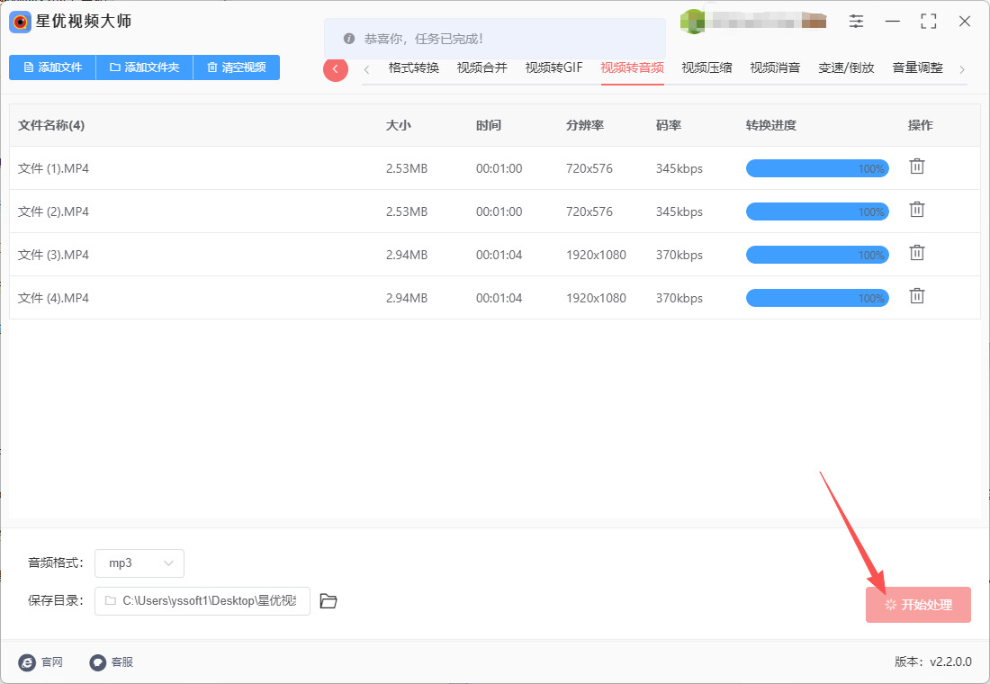This screenshot has height=684, width=990.
Task: Click the 星优视频大师 app logo icon
Action: coord(20,22)
